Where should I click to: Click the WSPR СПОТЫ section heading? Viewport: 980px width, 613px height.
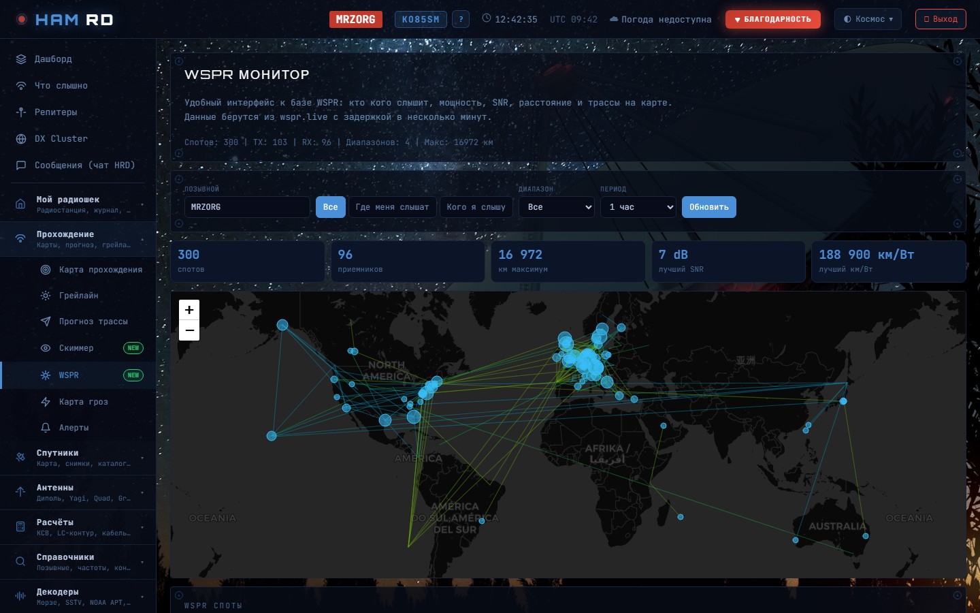pos(213,606)
